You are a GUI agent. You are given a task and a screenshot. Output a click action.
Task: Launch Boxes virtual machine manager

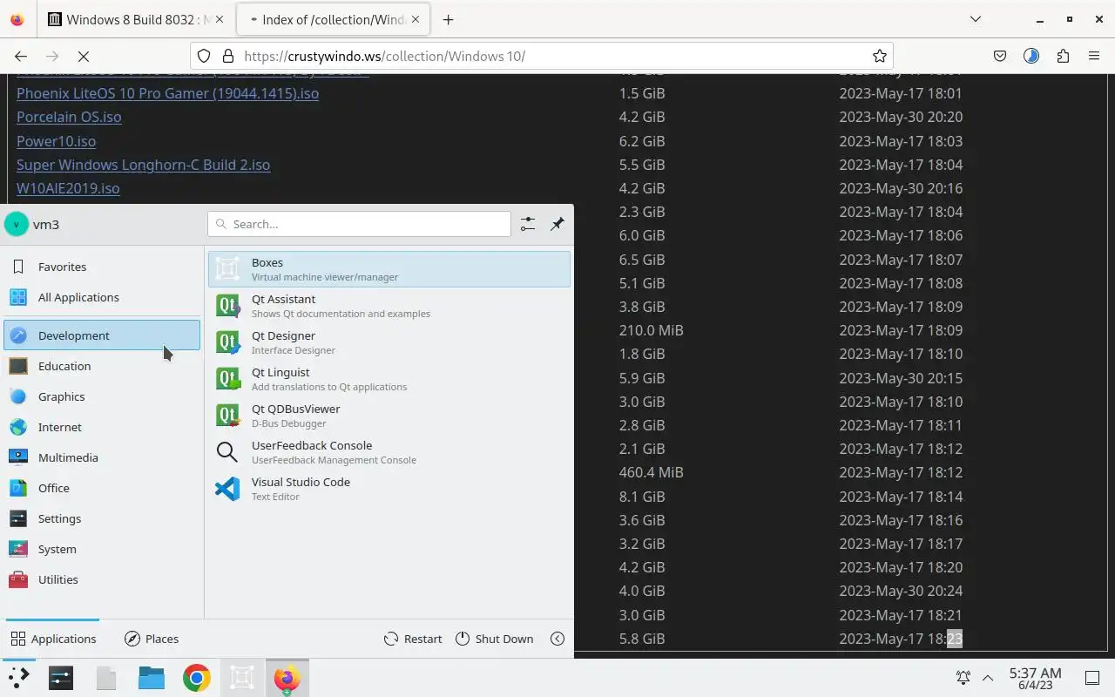(389, 269)
